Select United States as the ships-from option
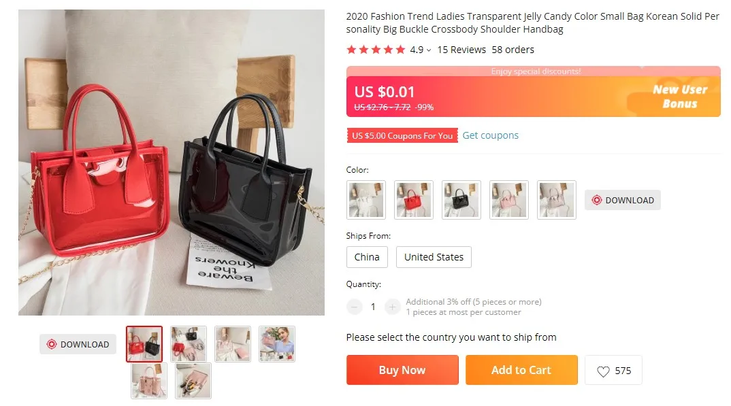731x406 pixels. (434, 257)
